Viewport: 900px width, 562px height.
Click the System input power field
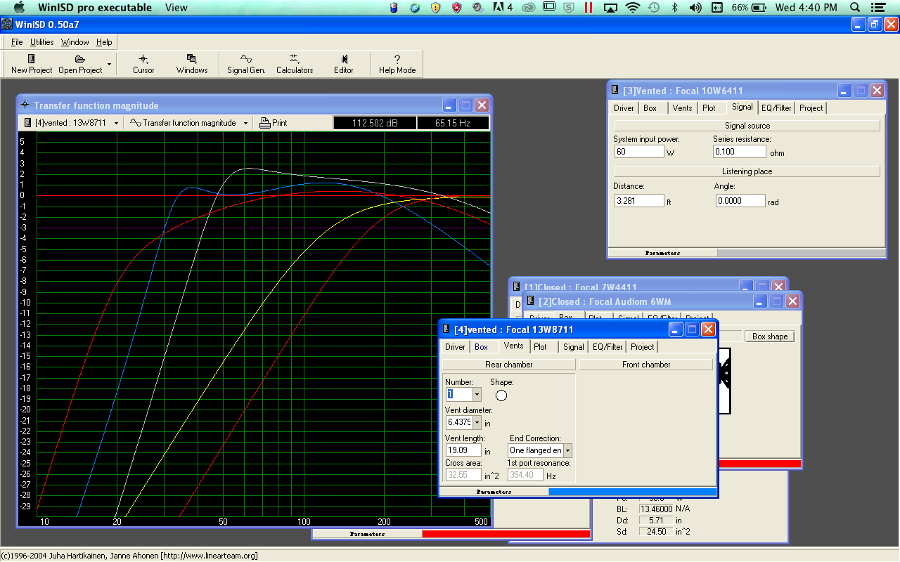click(638, 152)
